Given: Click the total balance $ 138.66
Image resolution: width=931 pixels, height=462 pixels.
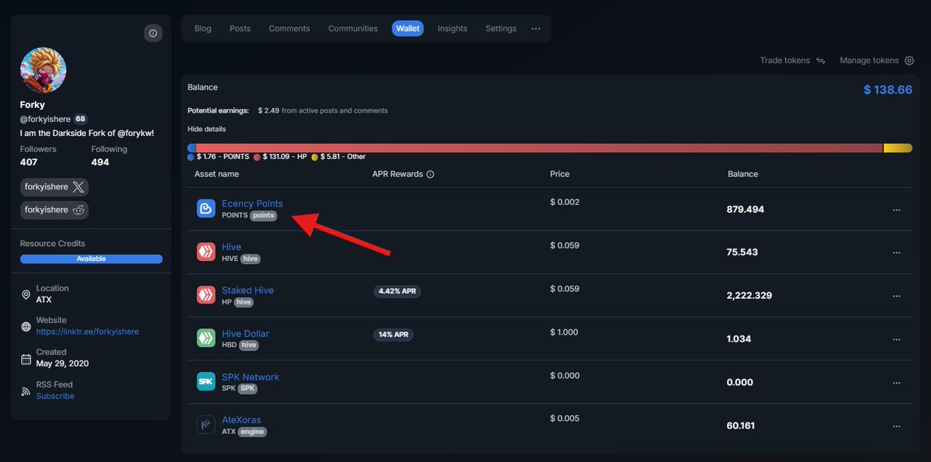Looking at the screenshot, I should click(x=888, y=90).
